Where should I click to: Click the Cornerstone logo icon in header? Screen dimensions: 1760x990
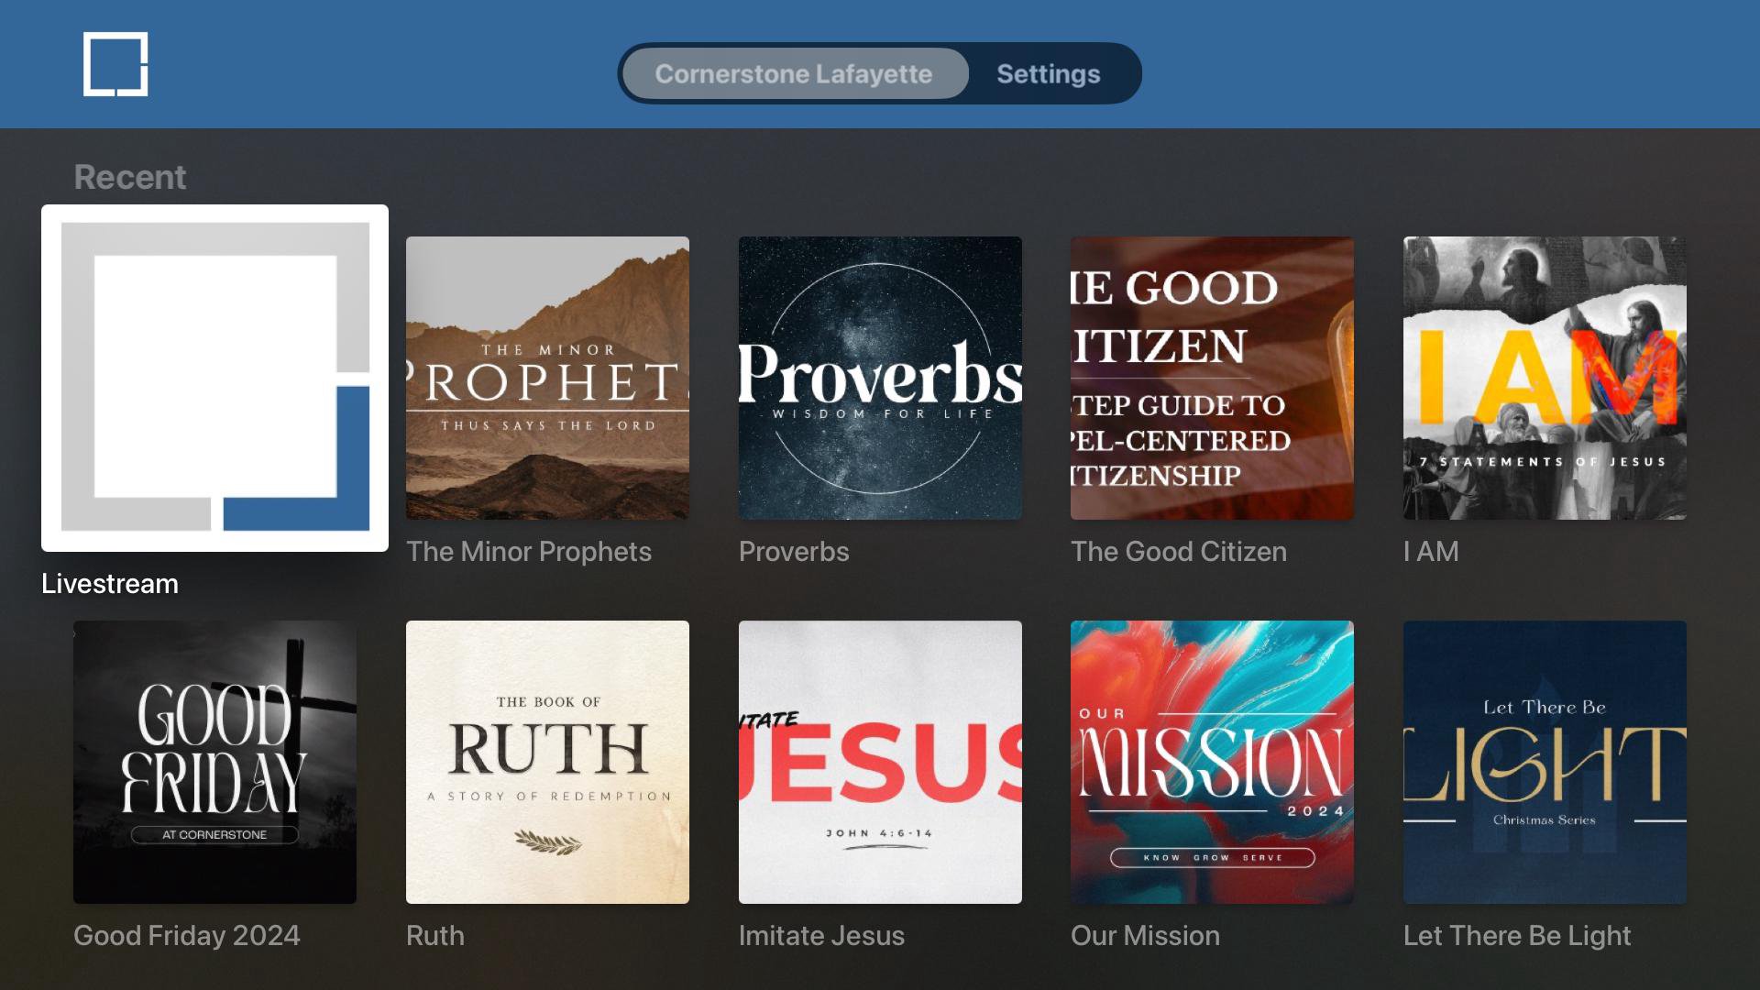115,64
